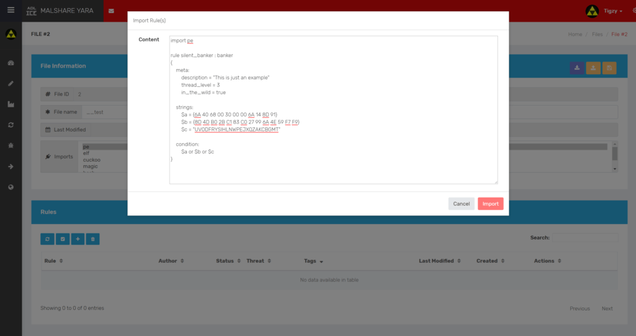Screen dimensions: 636x336
Task: Open the envelope messages icon
Action: (111, 11)
